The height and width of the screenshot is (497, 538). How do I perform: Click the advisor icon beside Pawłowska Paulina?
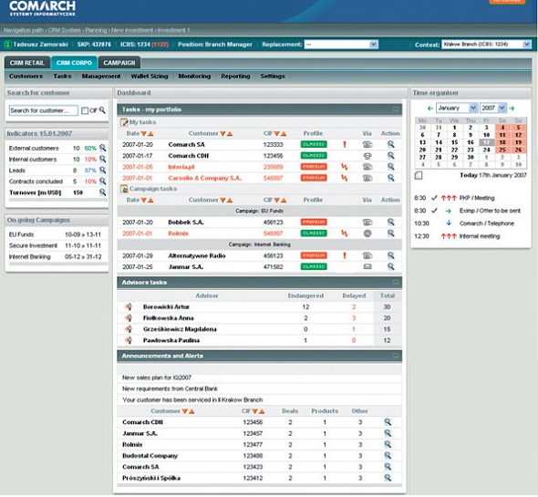[x=129, y=340]
